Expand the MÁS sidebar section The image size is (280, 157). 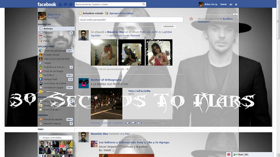point(41,129)
